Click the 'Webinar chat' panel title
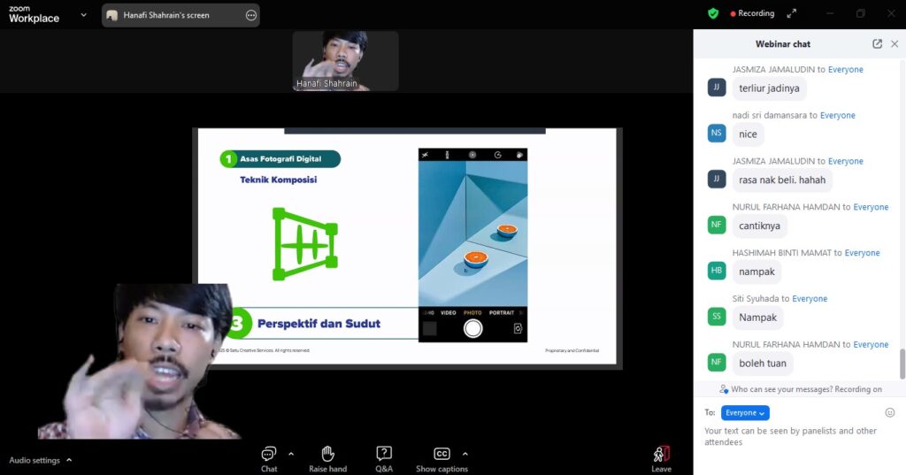Image resolution: width=906 pixels, height=475 pixels. coord(783,44)
